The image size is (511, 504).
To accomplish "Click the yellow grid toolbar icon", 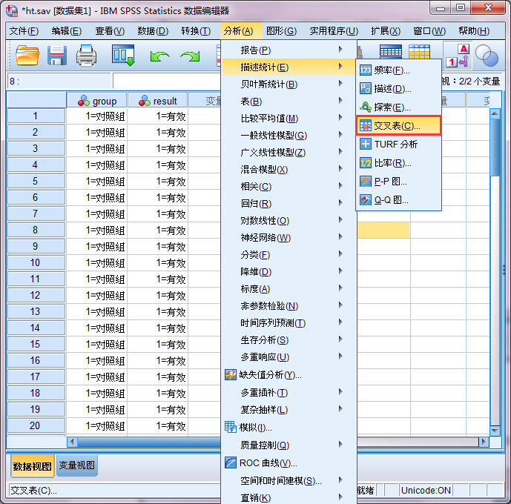I will tap(420, 51).
